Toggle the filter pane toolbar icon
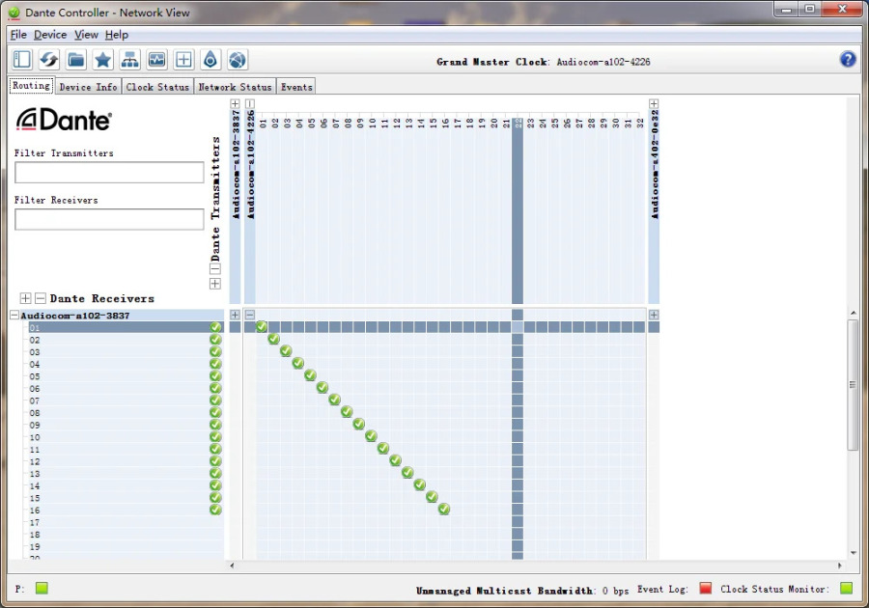This screenshot has width=869, height=608. [22, 59]
